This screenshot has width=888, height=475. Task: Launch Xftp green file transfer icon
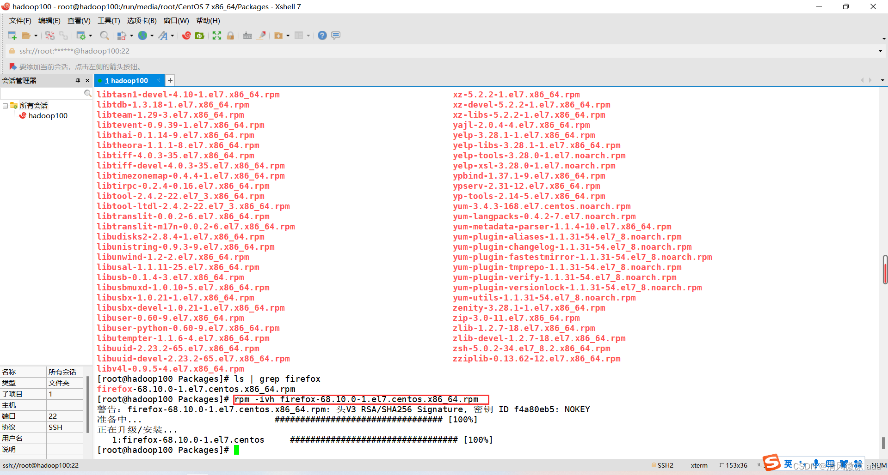(x=200, y=36)
